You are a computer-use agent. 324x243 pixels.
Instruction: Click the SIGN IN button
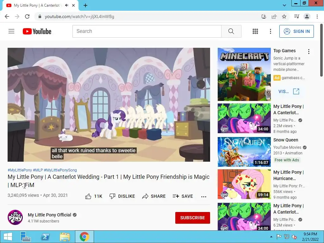click(x=296, y=31)
